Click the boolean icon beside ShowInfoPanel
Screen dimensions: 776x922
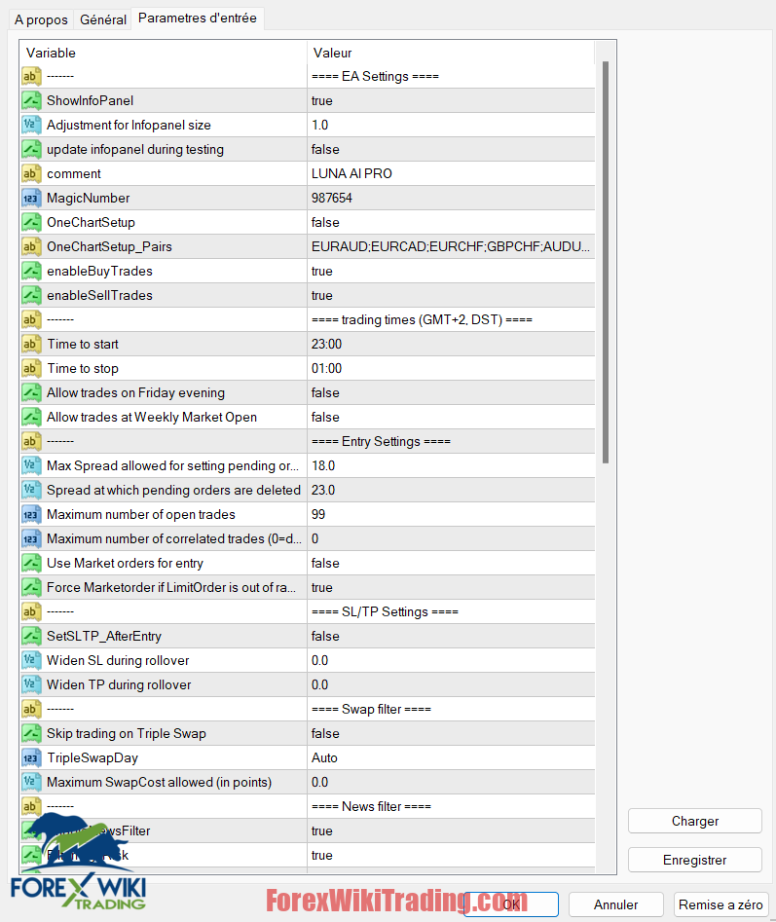(x=31, y=100)
